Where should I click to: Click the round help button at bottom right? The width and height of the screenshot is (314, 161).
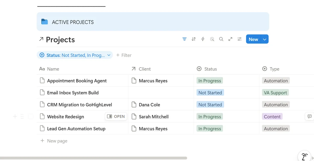coord(304,157)
